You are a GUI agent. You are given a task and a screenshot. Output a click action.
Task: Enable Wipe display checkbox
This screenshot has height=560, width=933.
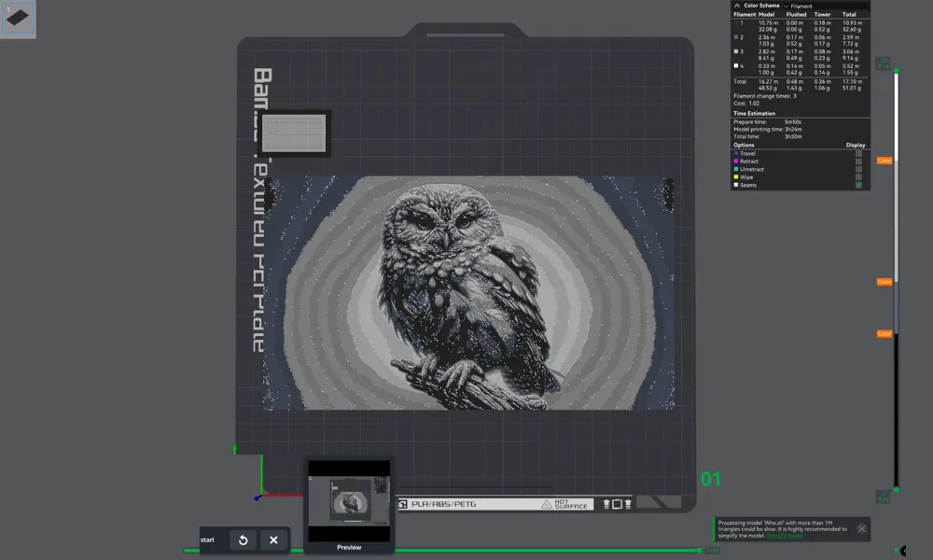click(x=858, y=176)
